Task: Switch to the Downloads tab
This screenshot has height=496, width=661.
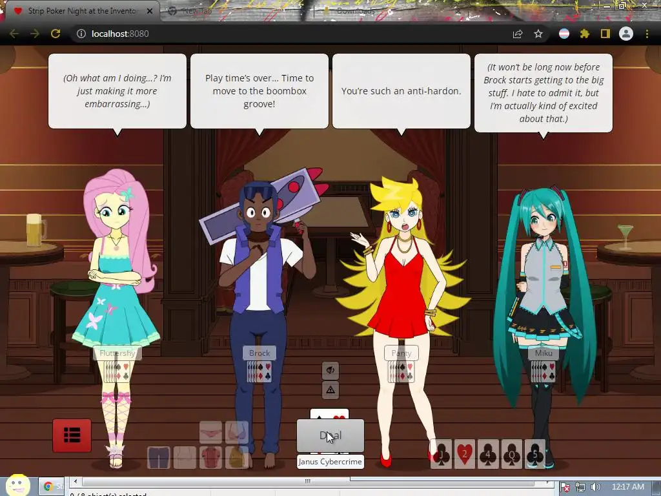Action: [354, 11]
